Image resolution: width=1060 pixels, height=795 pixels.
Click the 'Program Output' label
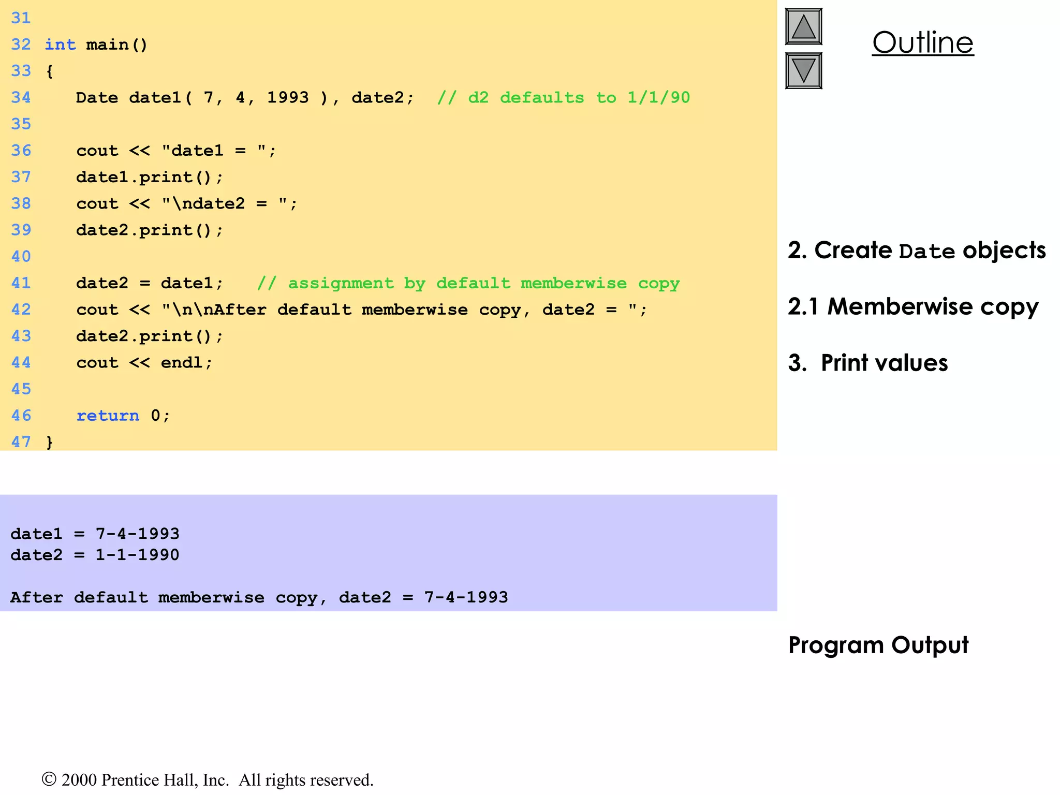pyautogui.click(x=878, y=645)
